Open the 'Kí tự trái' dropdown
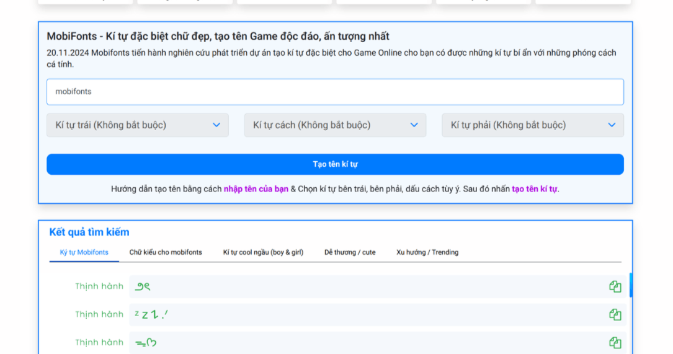Viewport: 673px width, 354px height. 137,125
